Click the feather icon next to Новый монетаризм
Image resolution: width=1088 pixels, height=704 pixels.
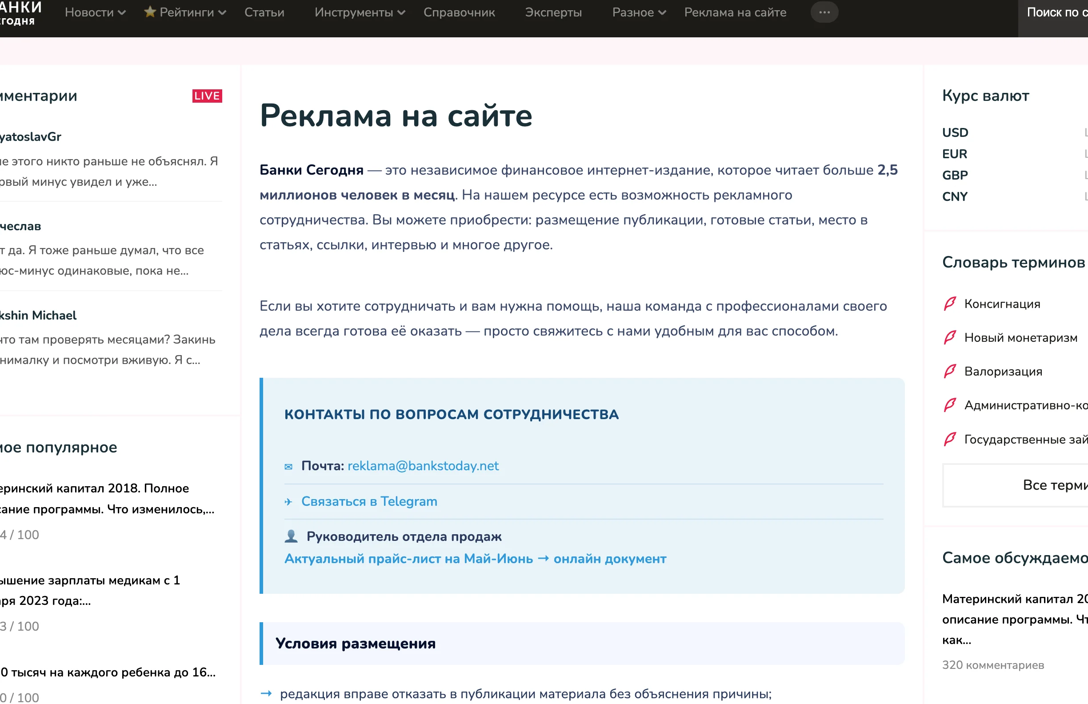click(950, 337)
